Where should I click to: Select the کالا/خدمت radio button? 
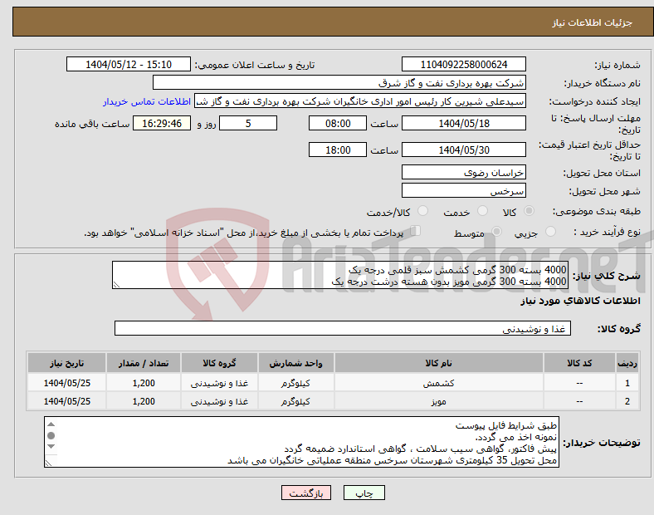[x=423, y=211]
